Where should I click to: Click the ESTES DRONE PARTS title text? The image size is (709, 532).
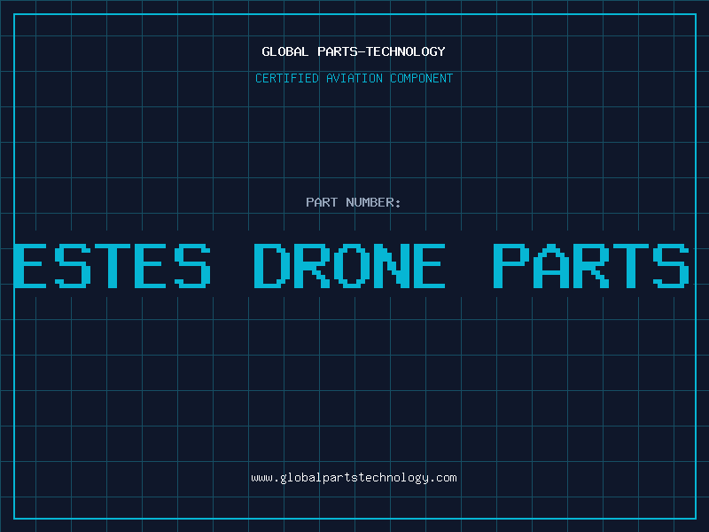(x=351, y=266)
